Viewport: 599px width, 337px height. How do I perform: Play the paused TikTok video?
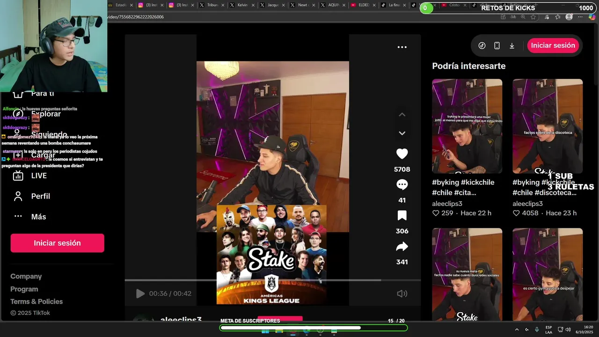coord(140,293)
